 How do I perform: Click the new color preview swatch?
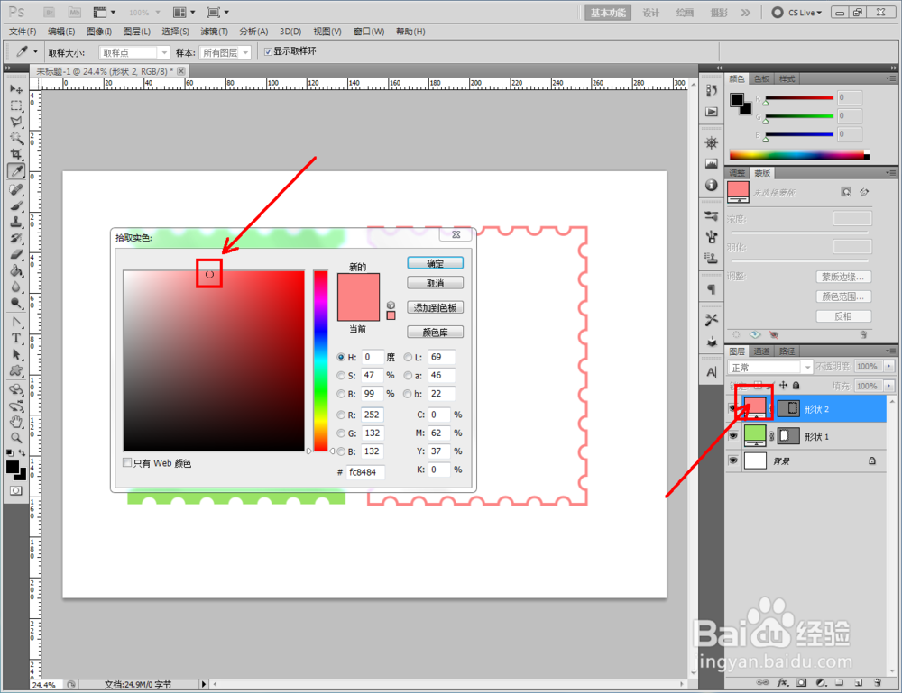[358, 286]
